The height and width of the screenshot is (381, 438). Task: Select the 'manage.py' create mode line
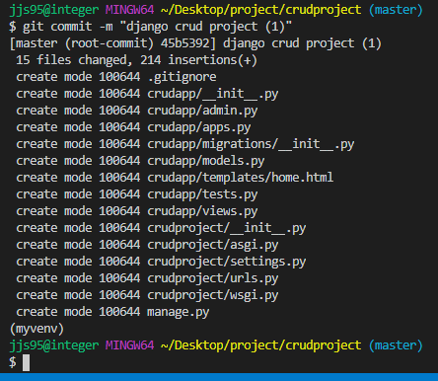click(112, 312)
